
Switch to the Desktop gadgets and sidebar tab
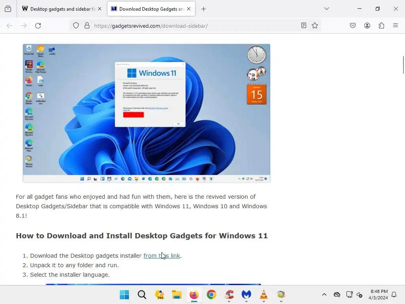(61, 9)
